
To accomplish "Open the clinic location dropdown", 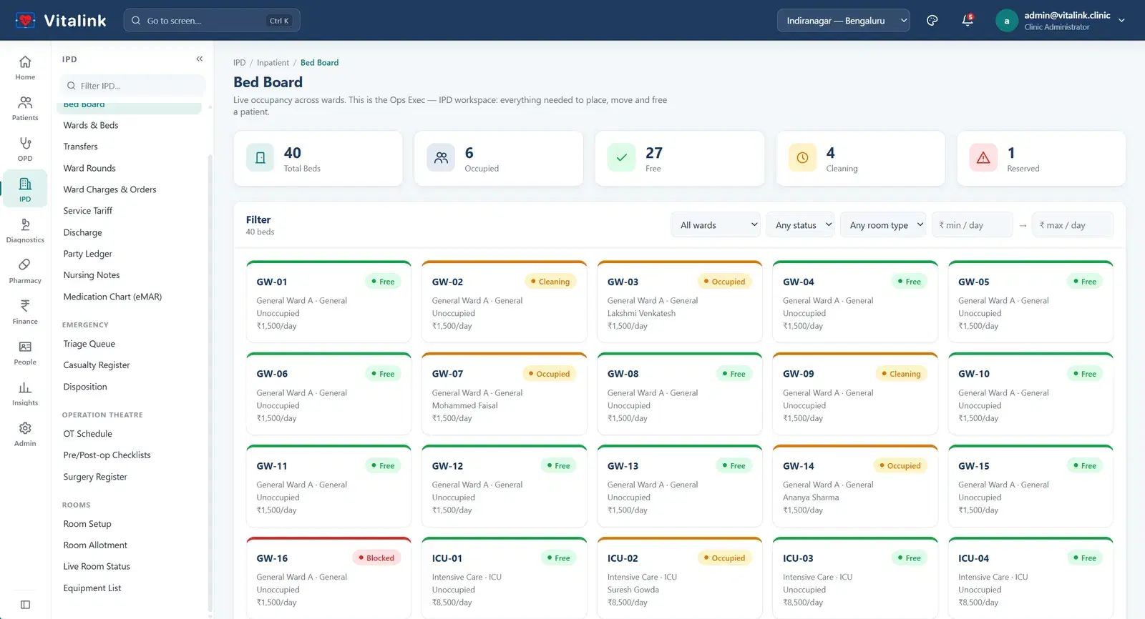I will pyautogui.click(x=843, y=21).
